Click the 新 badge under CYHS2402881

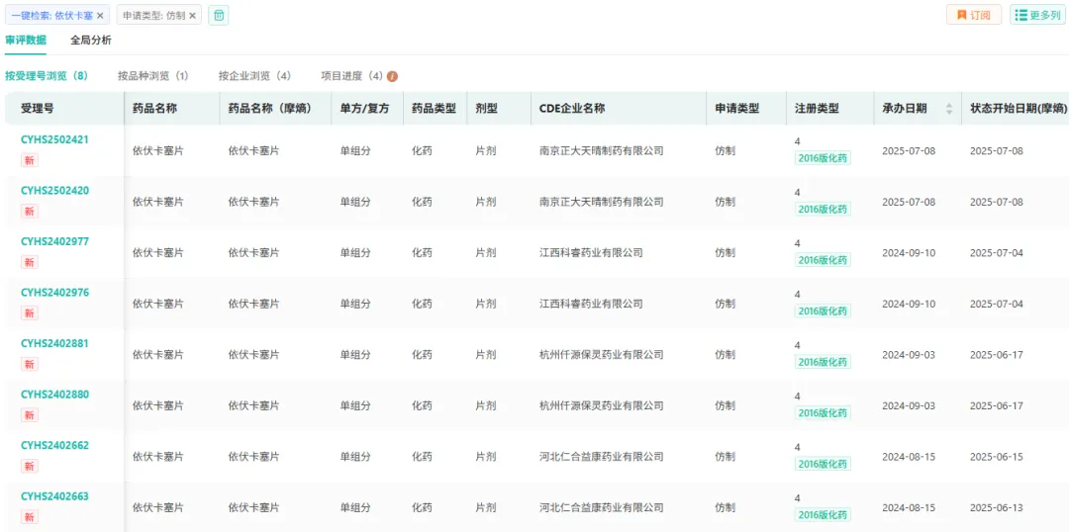click(x=30, y=365)
